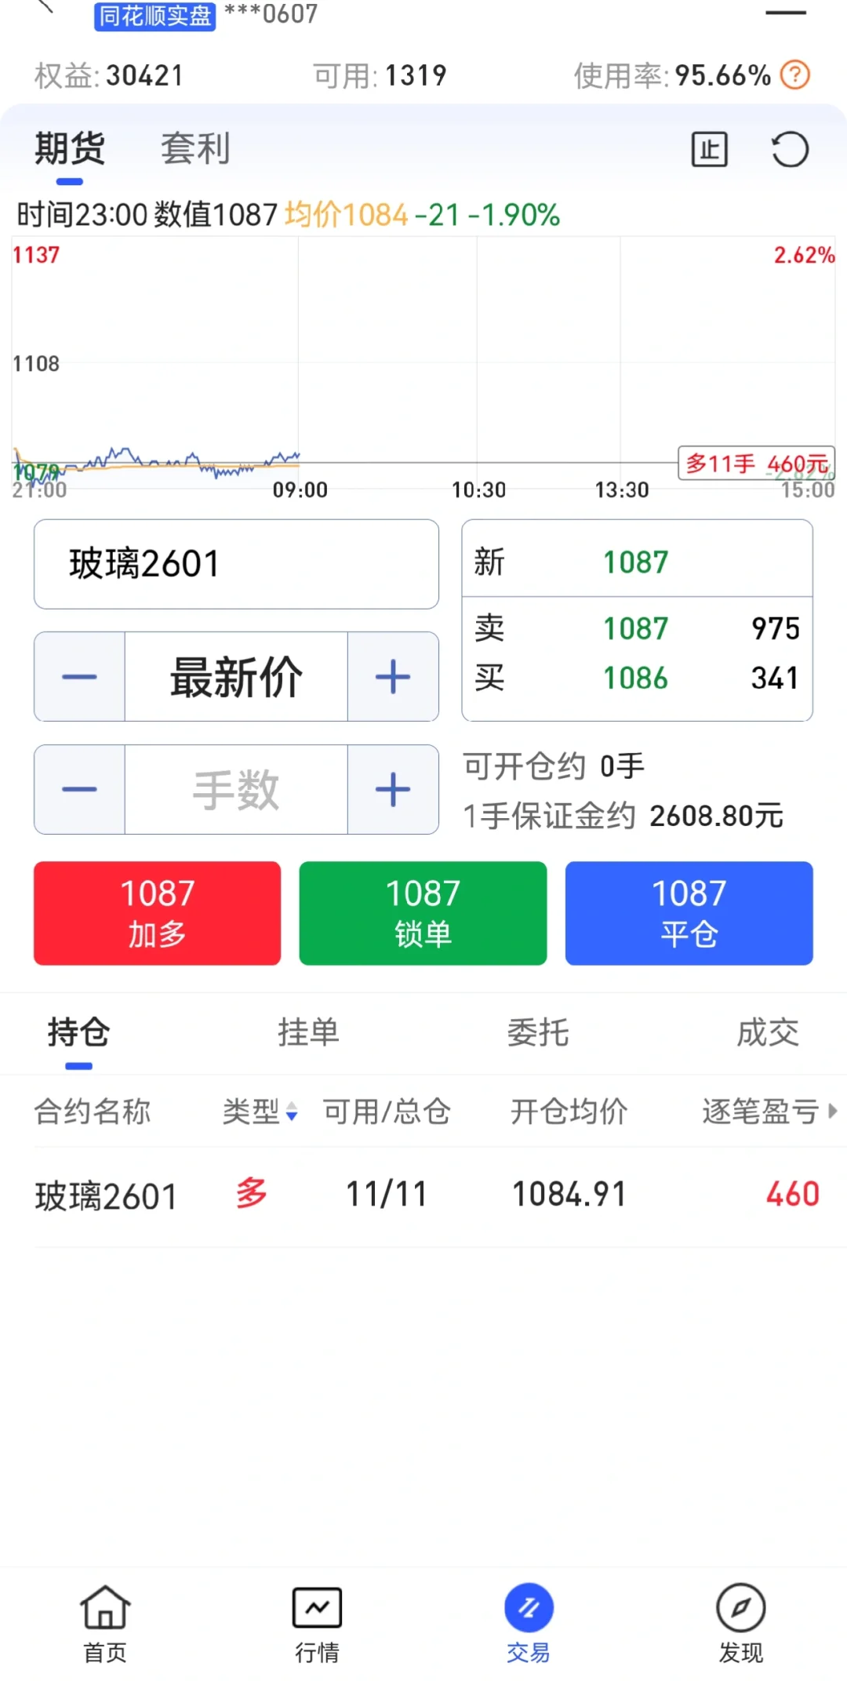The height and width of the screenshot is (1681, 847).
Task: Tap the blue 1087 平仓 button
Action: click(x=689, y=913)
